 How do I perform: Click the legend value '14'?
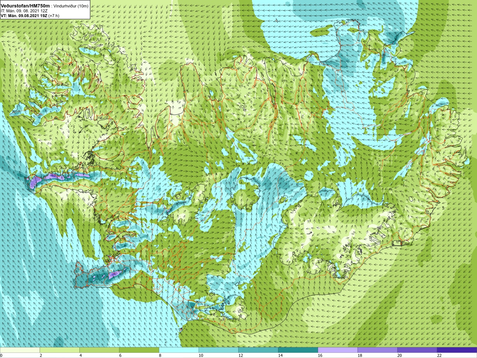[x=280, y=355]
